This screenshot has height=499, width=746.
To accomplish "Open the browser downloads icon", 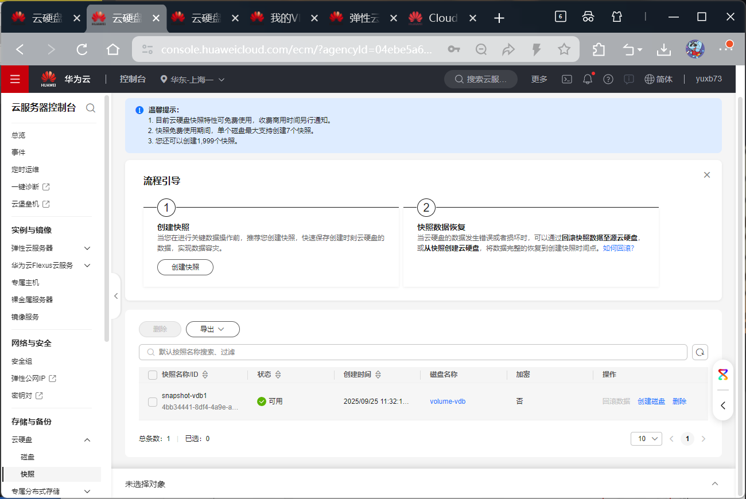I will [664, 50].
